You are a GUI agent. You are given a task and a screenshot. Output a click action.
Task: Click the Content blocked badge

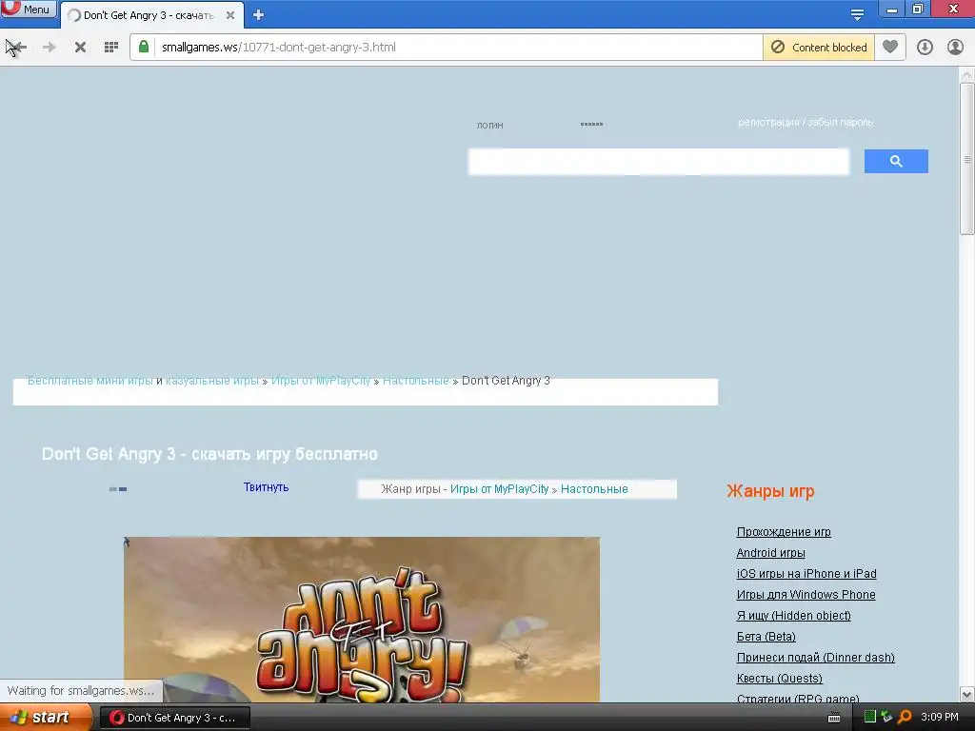tap(818, 48)
